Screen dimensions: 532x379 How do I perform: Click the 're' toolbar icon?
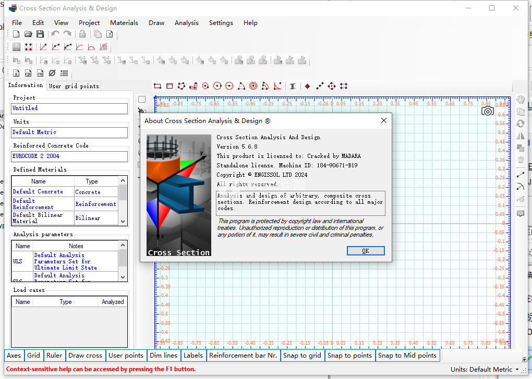coord(40,73)
